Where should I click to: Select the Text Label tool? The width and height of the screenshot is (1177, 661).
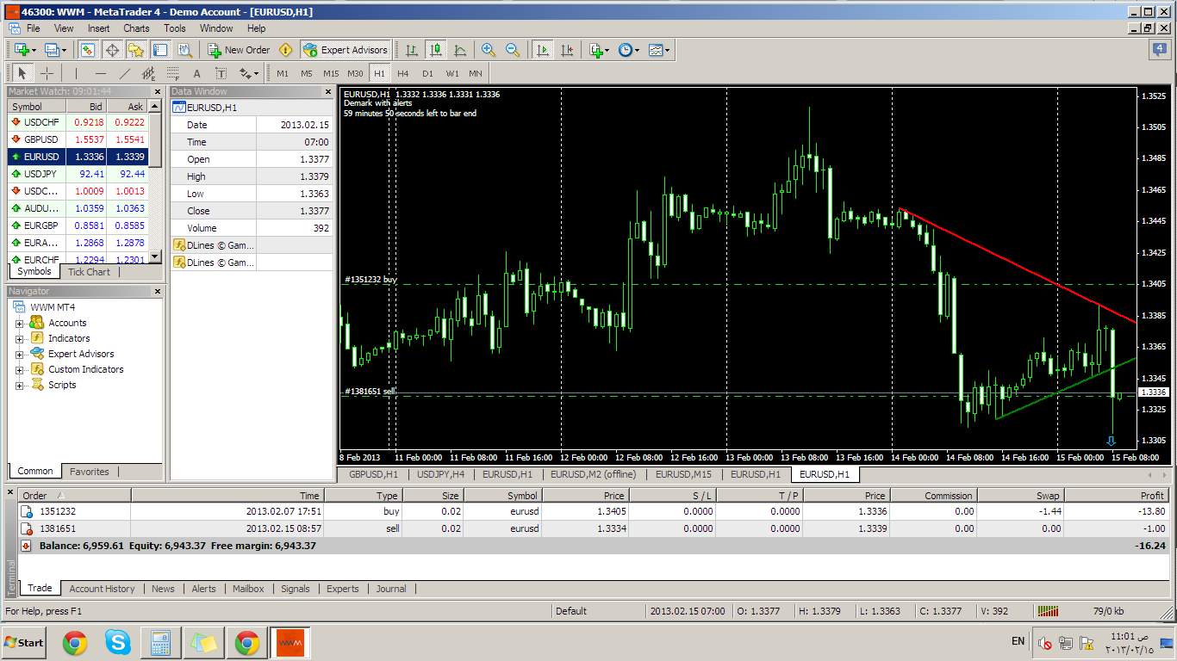(221, 73)
